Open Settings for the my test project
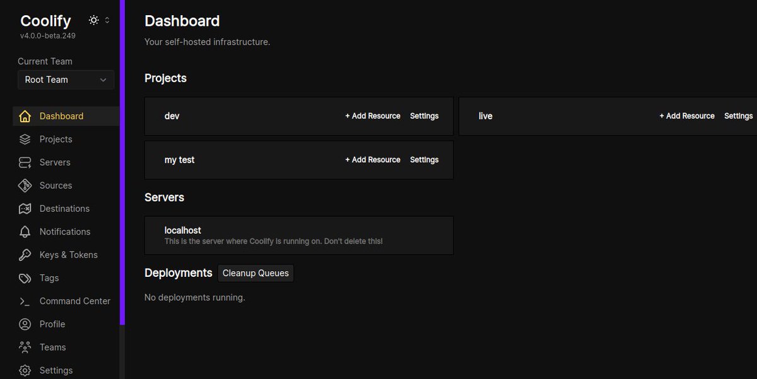 [424, 160]
